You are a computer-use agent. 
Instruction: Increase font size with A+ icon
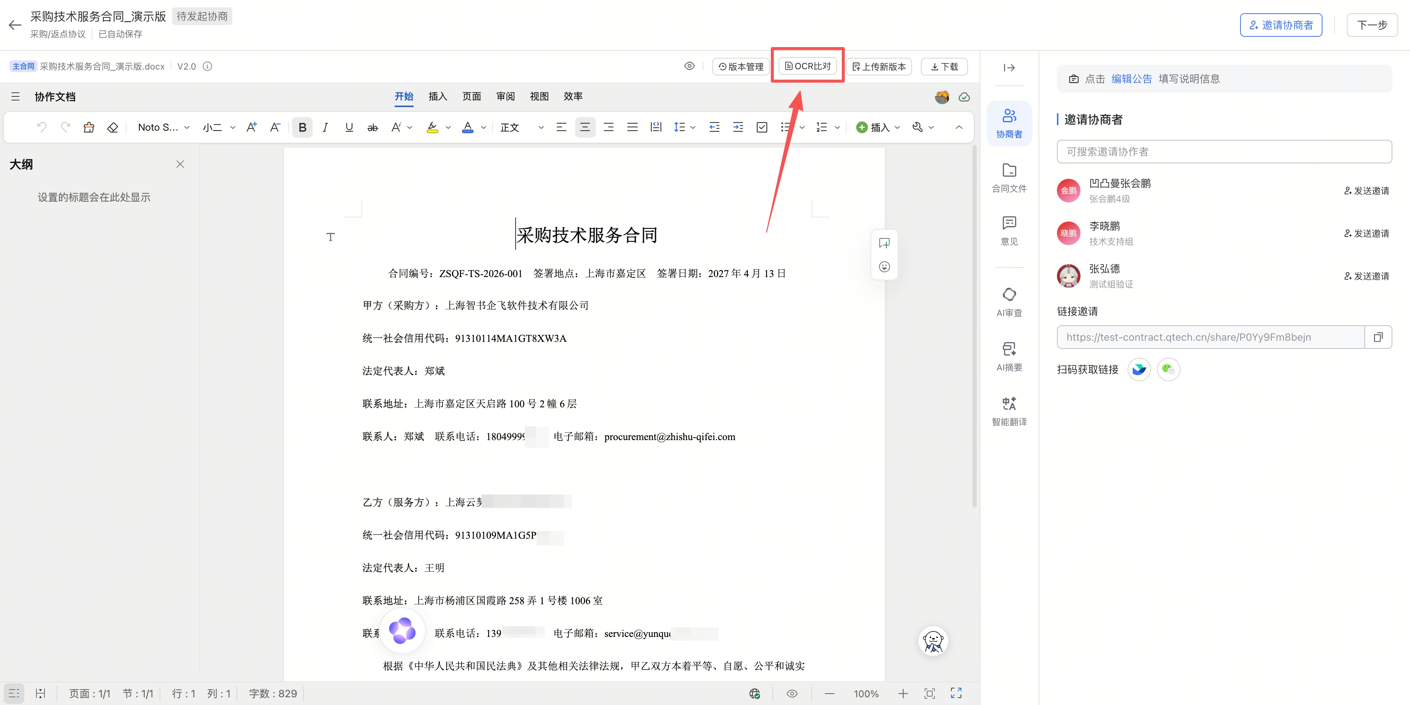tap(252, 128)
